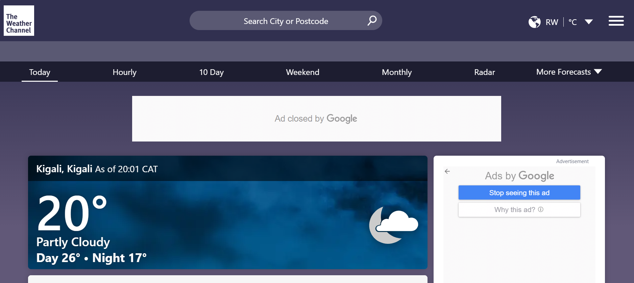This screenshot has height=283, width=634.
Task: Open the hamburger menu
Action: coord(616,21)
